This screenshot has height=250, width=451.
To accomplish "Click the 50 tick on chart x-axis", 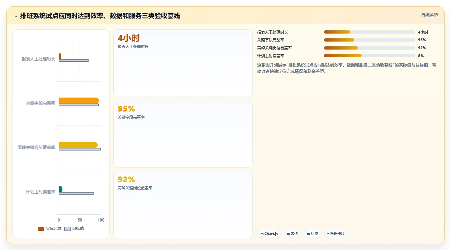I will (80, 220).
